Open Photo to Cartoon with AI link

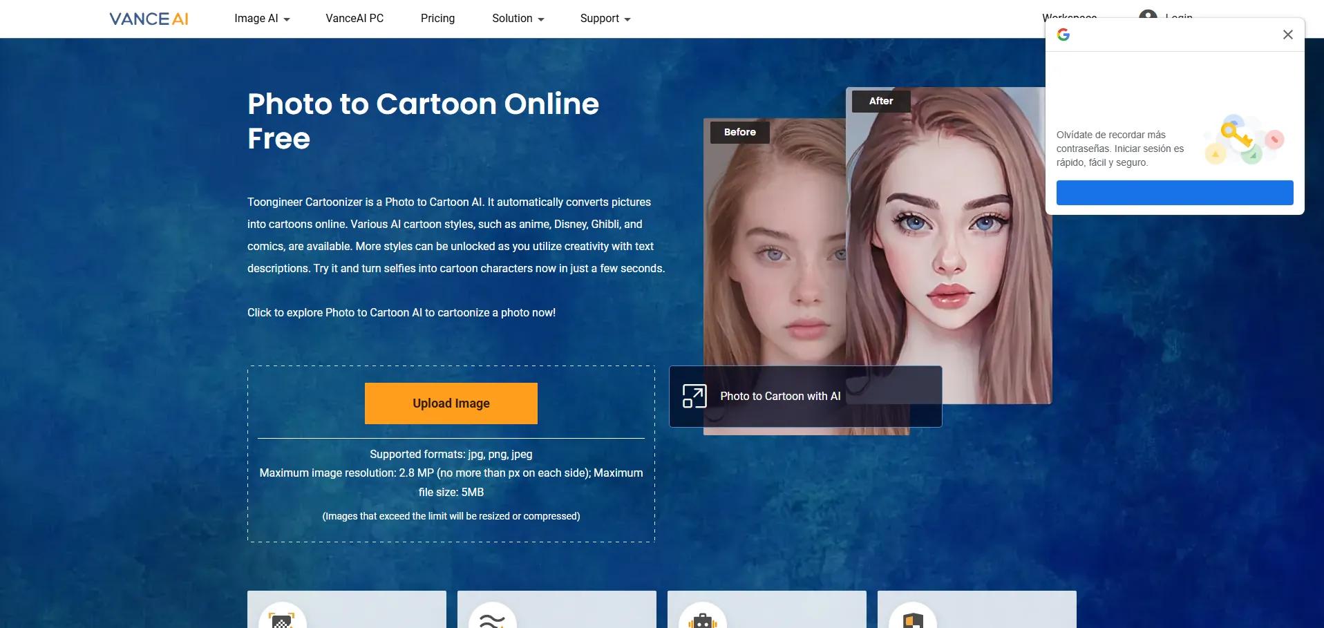click(780, 396)
